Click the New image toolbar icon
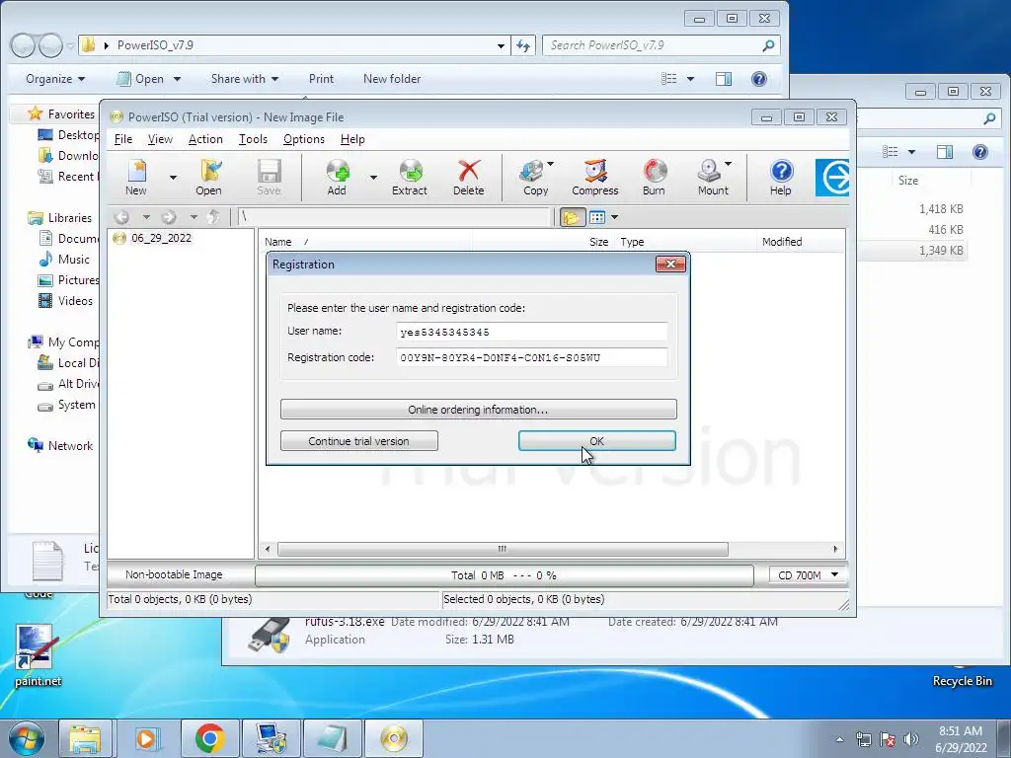This screenshot has height=758, width=1011. click(136, 177)
